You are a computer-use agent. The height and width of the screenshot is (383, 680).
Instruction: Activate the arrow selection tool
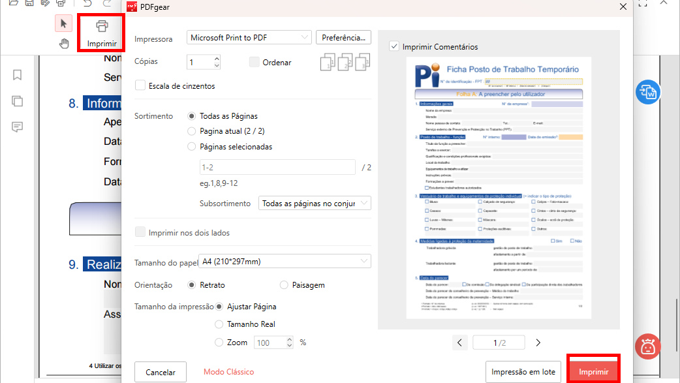63,23
